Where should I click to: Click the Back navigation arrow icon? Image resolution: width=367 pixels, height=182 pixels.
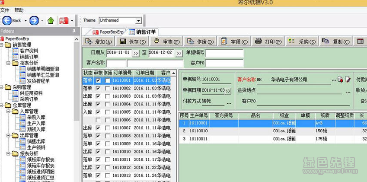(x=6, y=21)
